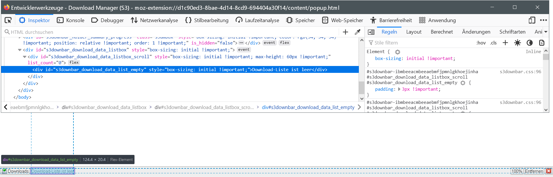The image size is (553, 177).
Task: Open responsive design mode icon
Action: pyautogui.click(x=532, y=20)
